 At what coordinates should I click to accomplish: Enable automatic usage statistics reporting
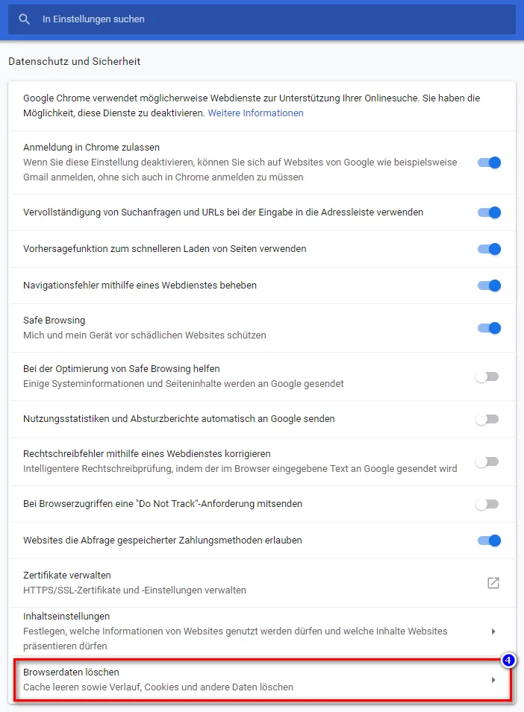pyautogui.click(x=489, y=420)
